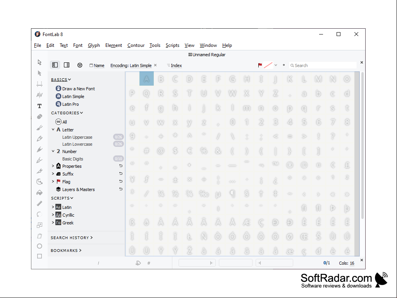Image resolution: width=397 pixels, height=298 pixels.
Task: Collapse the Number category
Action: 53,151
